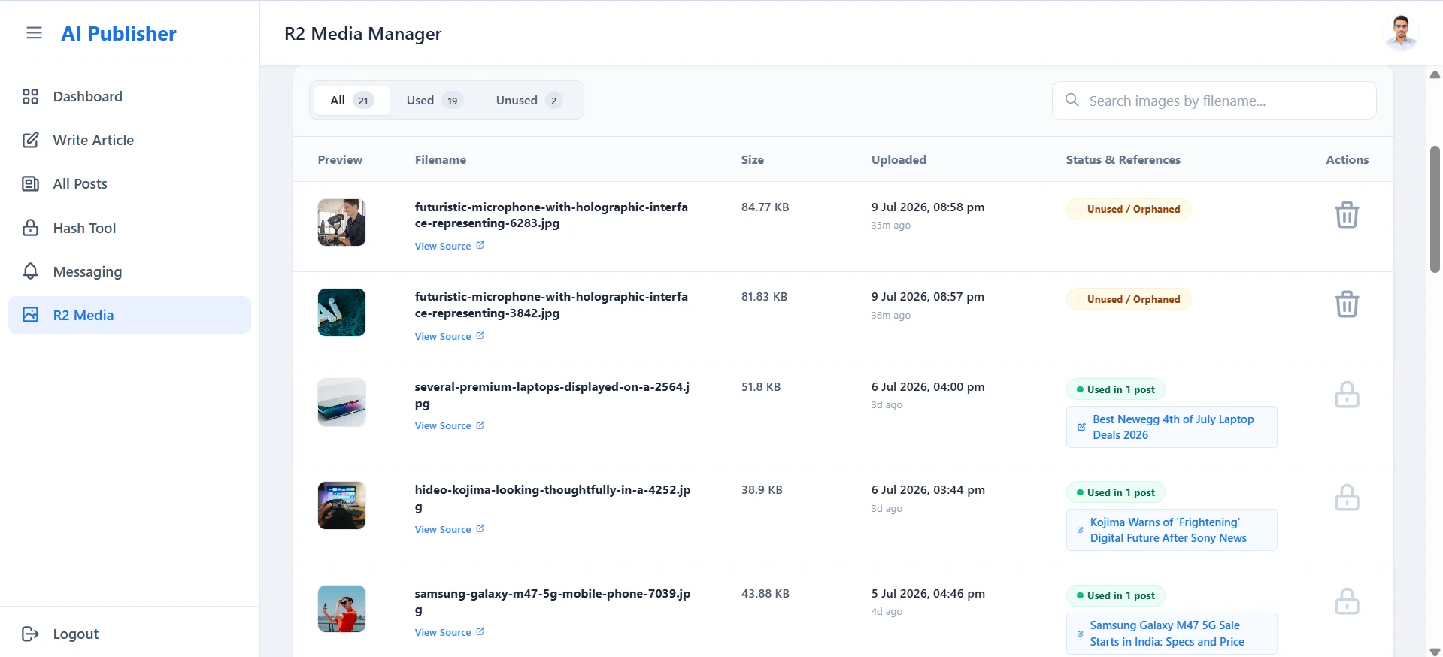Screen dimensions: 1443x657
Task: Switch to the All filter tab
Action: pyautogui.click(x=351, y=101)
